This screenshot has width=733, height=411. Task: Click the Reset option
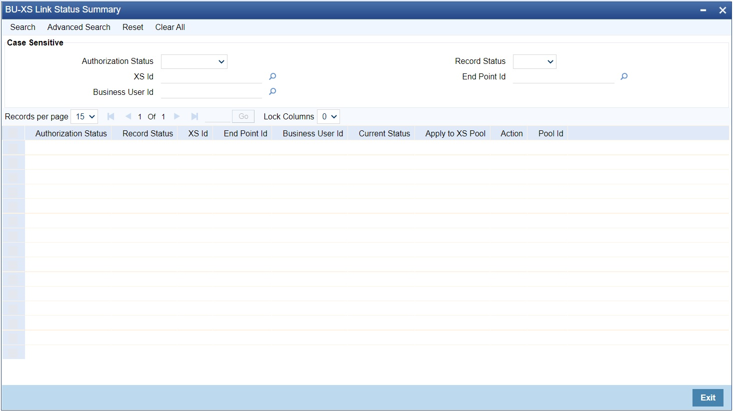(133, 27)
